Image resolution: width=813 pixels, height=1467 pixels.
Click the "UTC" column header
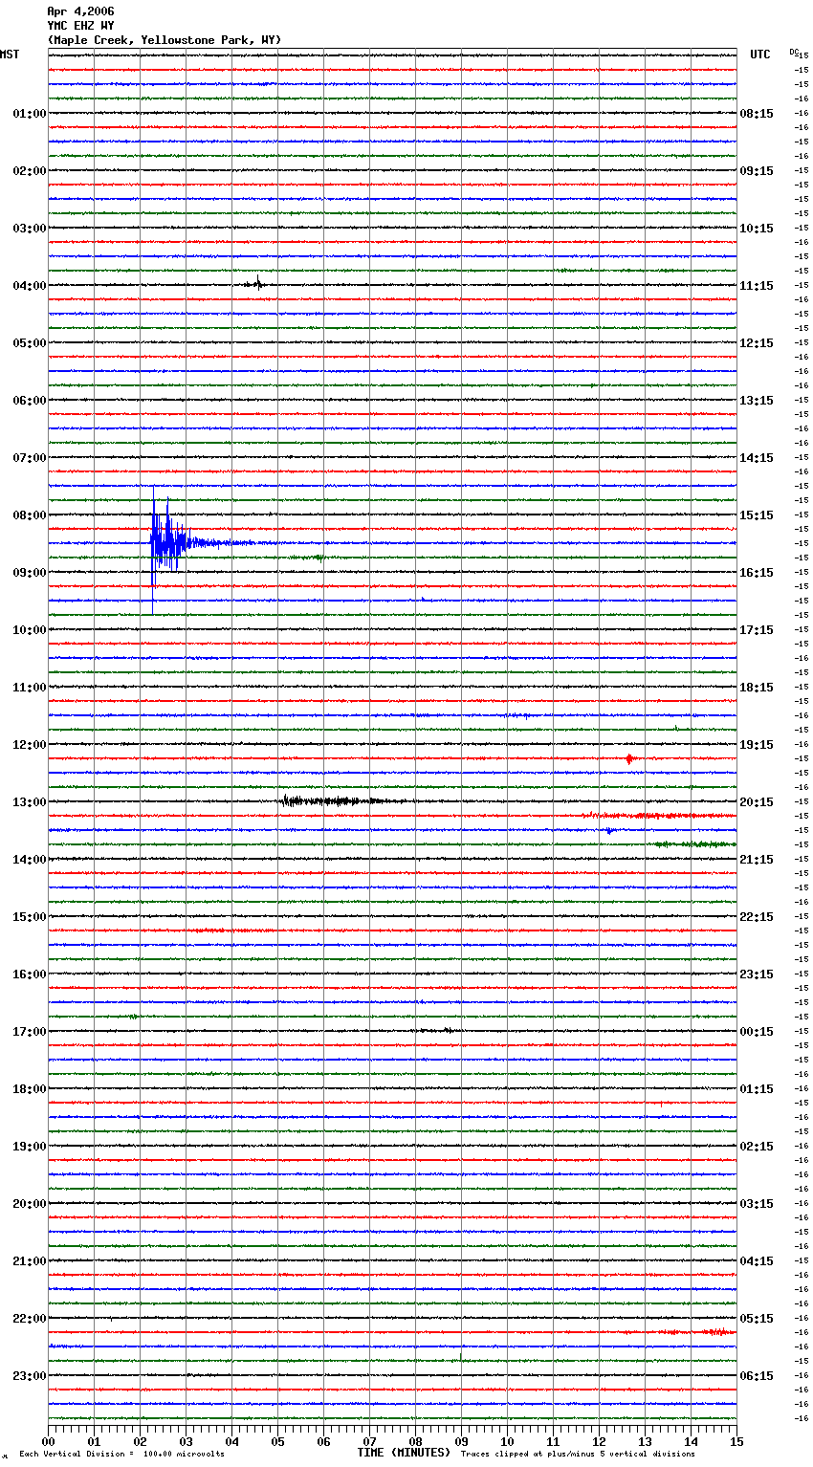(x=760, y=55)
